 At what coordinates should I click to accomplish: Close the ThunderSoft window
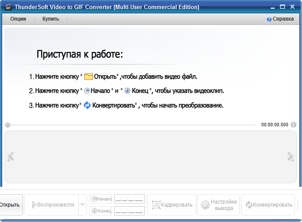(x=293, y=7)
